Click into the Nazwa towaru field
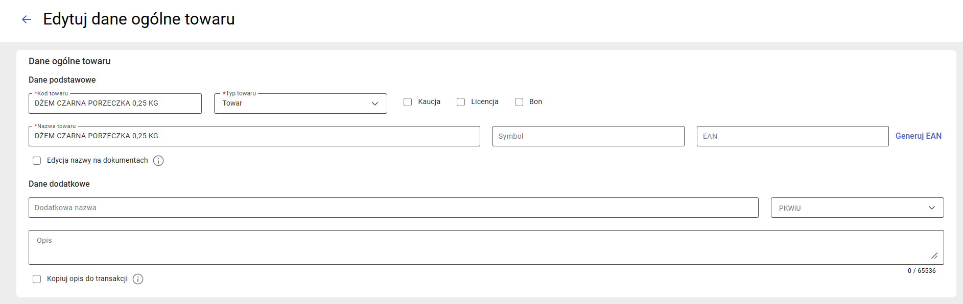Image resolution: width=963 pixels, height=304 pixels. 254,136
